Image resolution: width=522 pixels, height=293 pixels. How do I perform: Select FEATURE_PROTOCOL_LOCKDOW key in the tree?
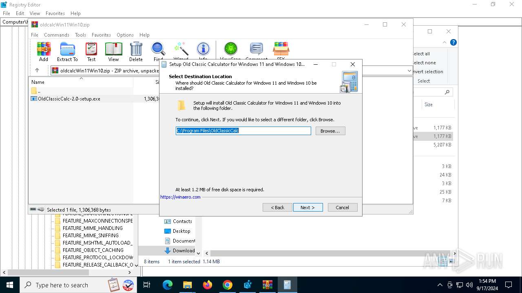tap(98, 258)
